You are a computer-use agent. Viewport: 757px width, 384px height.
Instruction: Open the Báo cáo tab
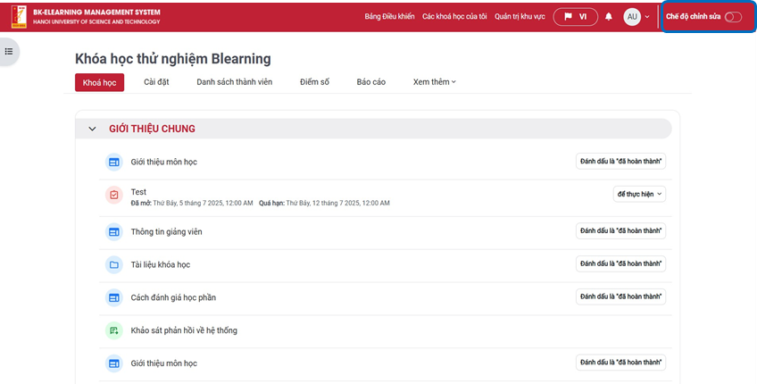coord(370,82)
